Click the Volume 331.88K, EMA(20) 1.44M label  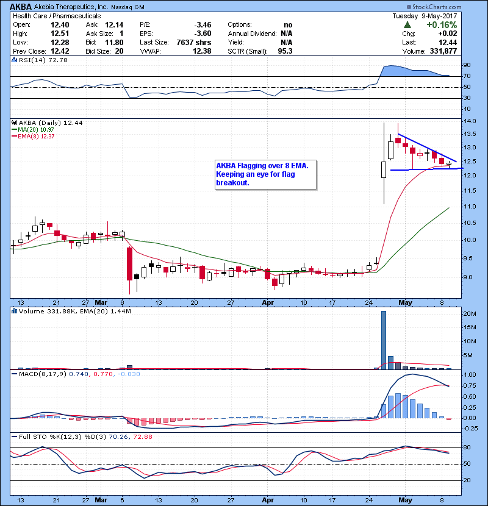(75, 312)
